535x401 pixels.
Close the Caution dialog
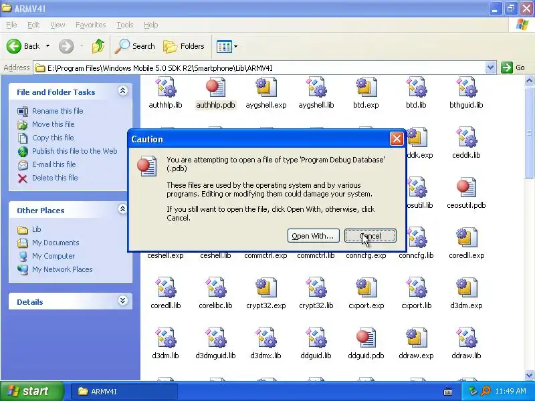(397, 139)
